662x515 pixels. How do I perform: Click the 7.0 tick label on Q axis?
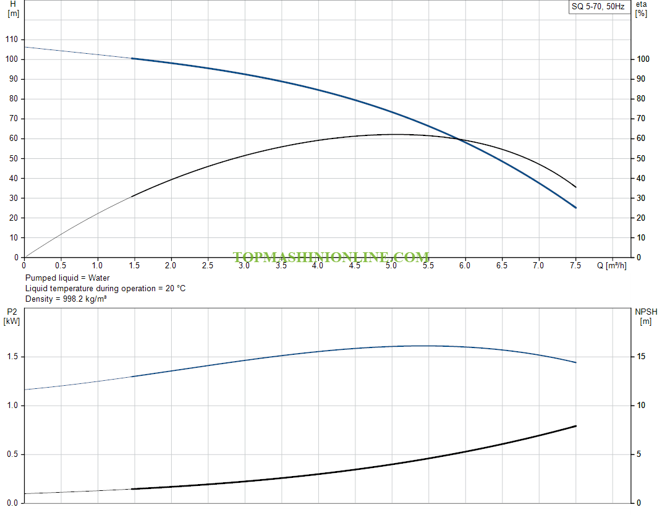[538, 265]
